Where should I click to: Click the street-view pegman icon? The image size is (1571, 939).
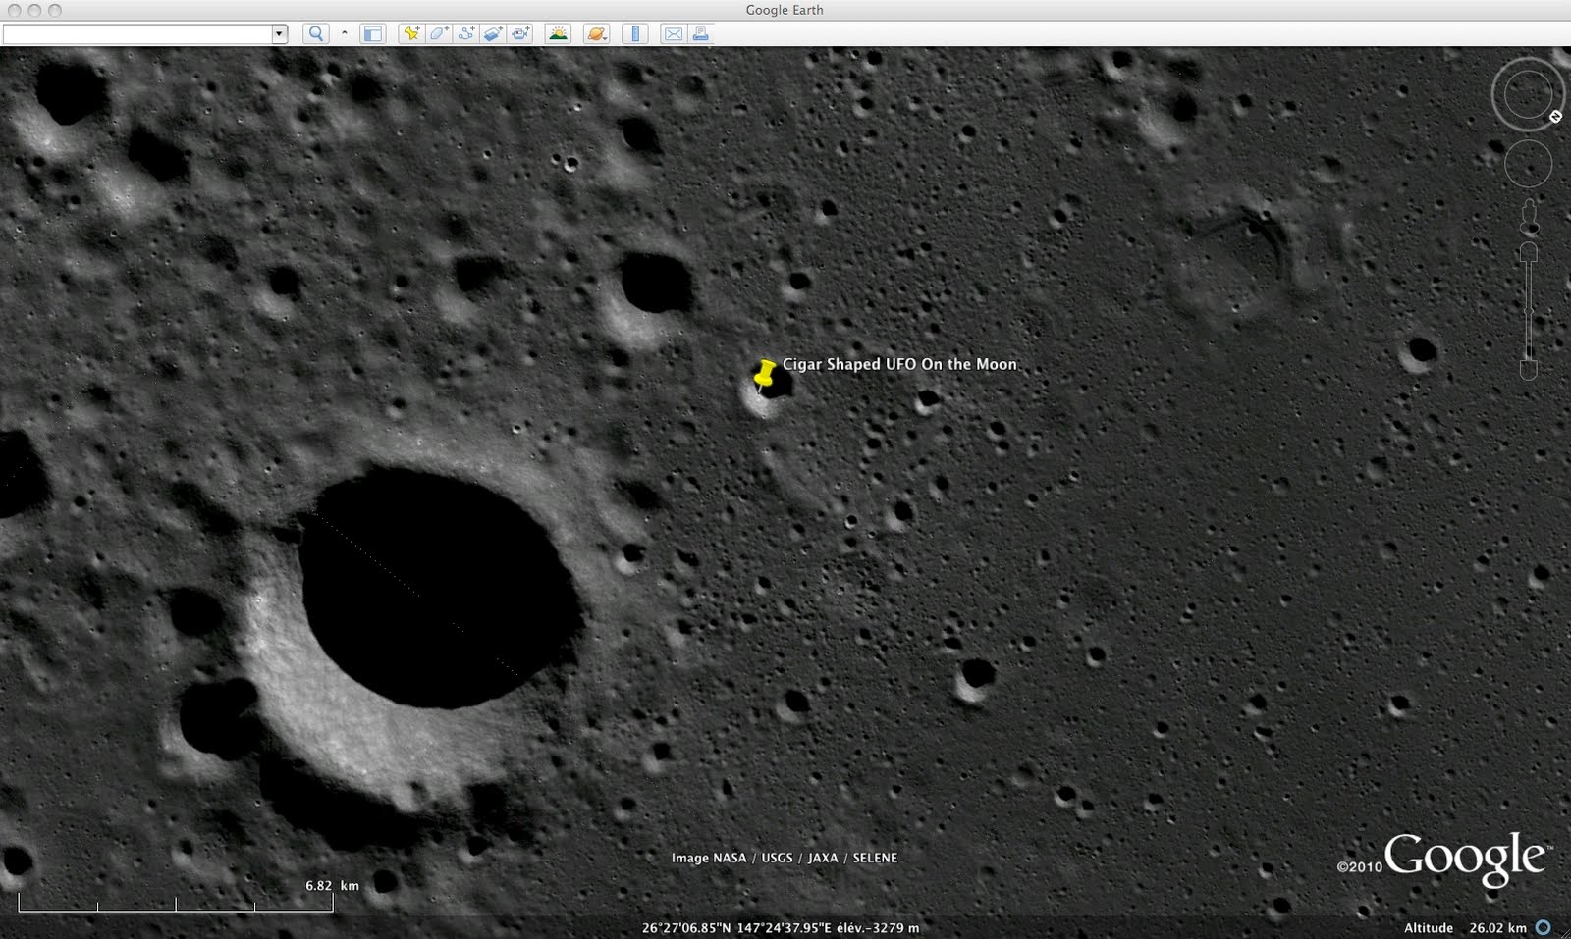point(1529,216)
